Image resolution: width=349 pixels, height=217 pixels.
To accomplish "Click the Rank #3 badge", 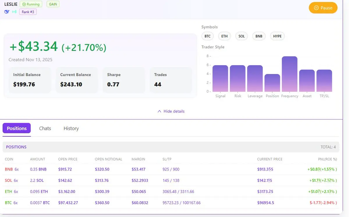I will tap(28, 12).
